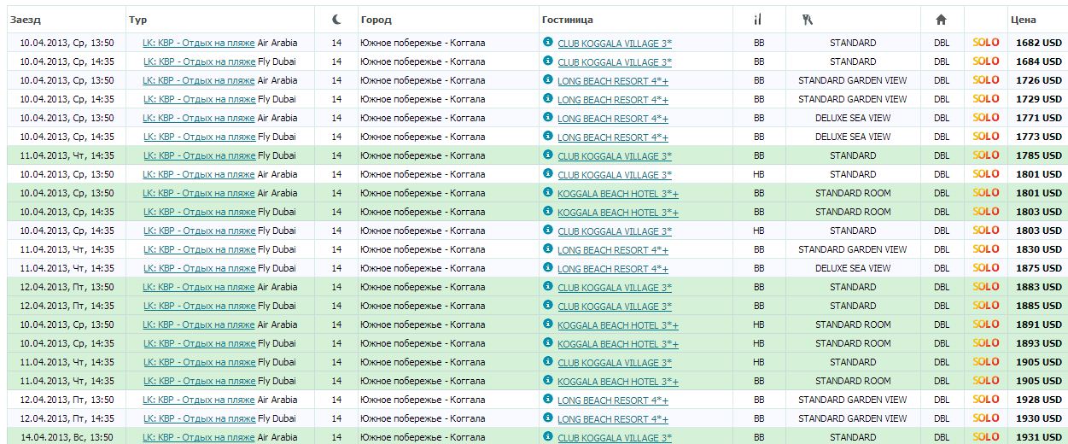Click the price 1682 USD
The width and height of the screenshot is (1068, 444).
1039,43
